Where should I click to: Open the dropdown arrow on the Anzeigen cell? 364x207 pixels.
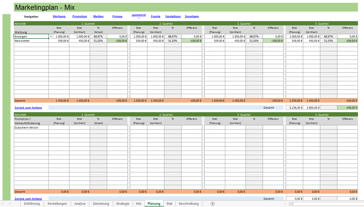pyautogui.click(x=51, y=36)
